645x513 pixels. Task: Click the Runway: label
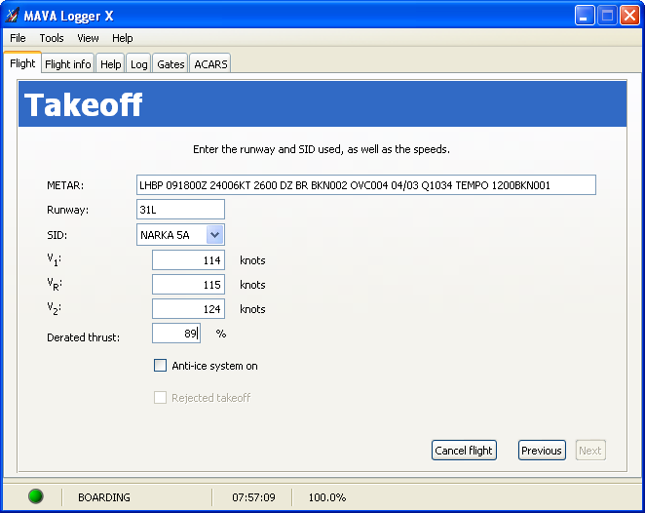tap(68, 210)
